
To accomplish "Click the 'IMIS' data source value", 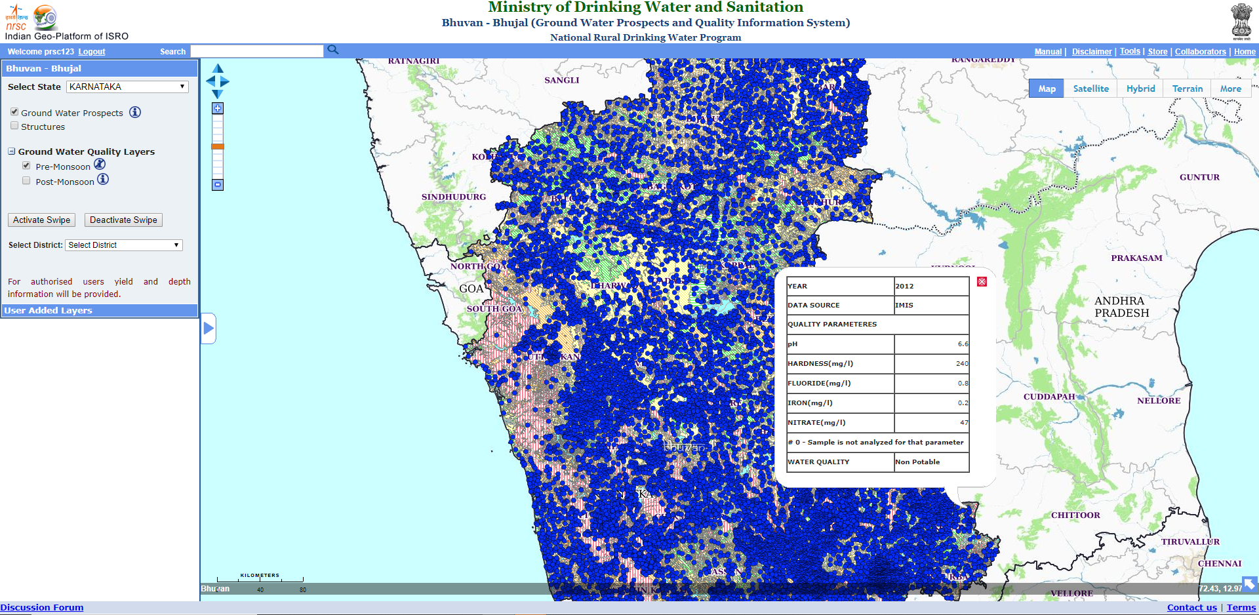I will 904,305.
